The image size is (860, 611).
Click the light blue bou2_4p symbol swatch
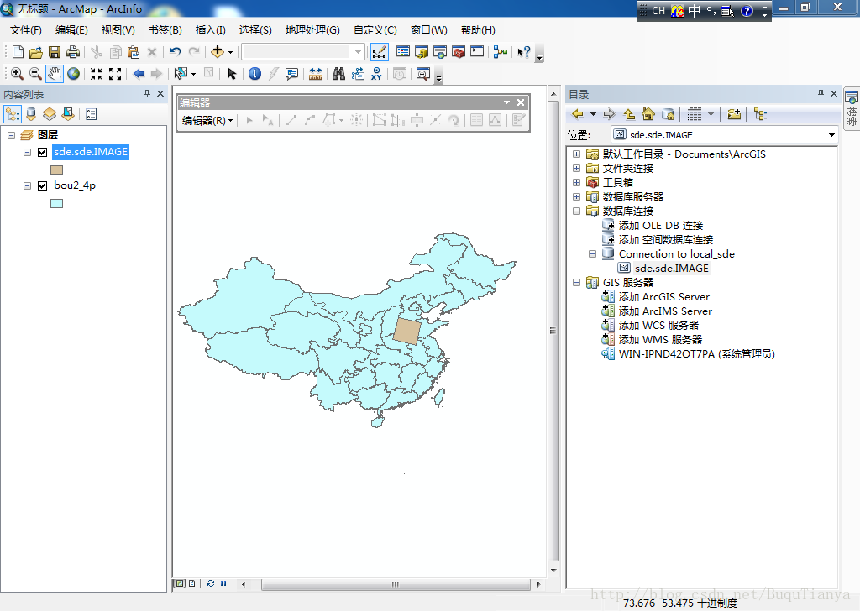point(56,203)
